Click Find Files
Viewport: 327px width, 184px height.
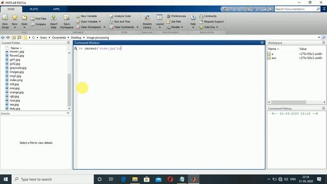click(39, 18)
